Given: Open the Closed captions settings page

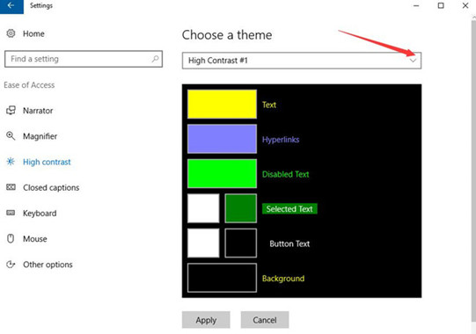Looking at the screenshot, I should [x=51, y=187].
